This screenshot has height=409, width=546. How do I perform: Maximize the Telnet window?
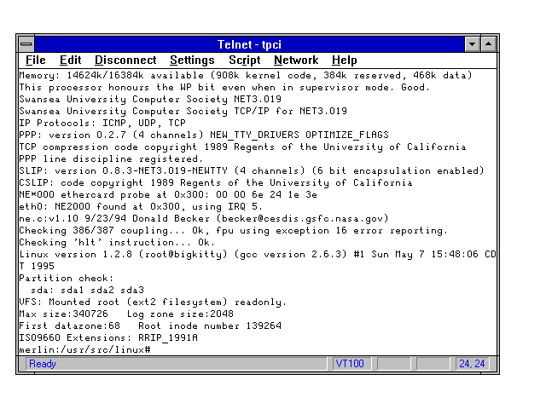point(488,43)
